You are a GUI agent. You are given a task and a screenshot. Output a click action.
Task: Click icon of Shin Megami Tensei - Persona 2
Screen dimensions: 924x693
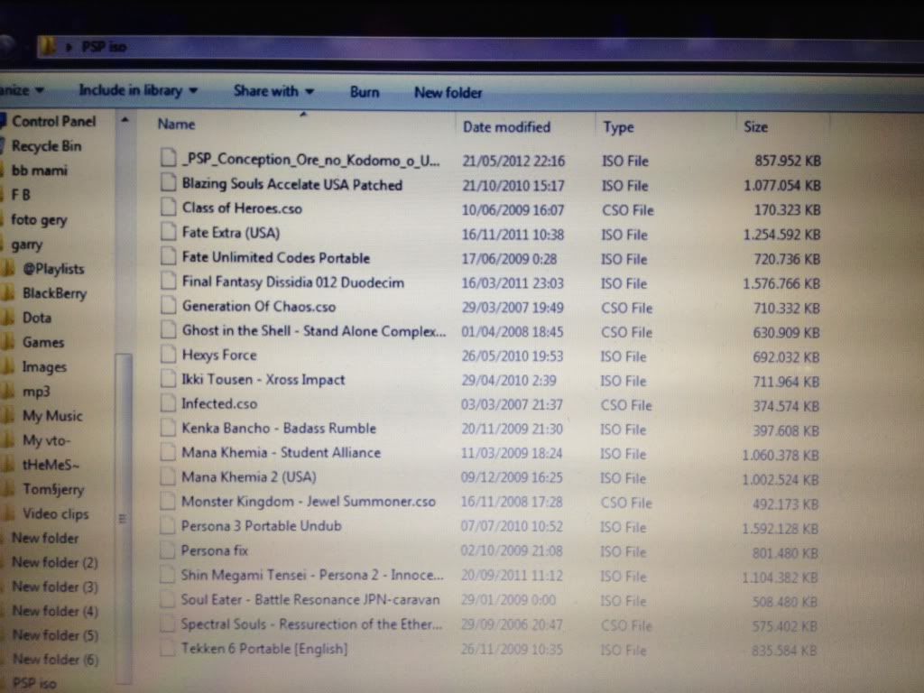pos(169,574)
